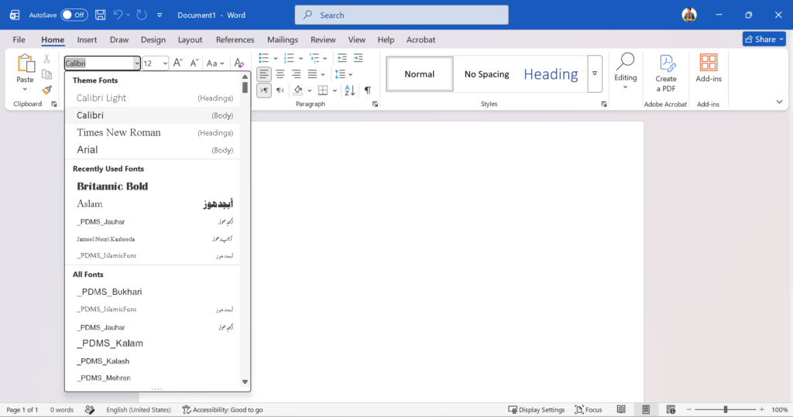Open the Editing search menu
This screenshot has height=417, width=793.
(626, 71)
